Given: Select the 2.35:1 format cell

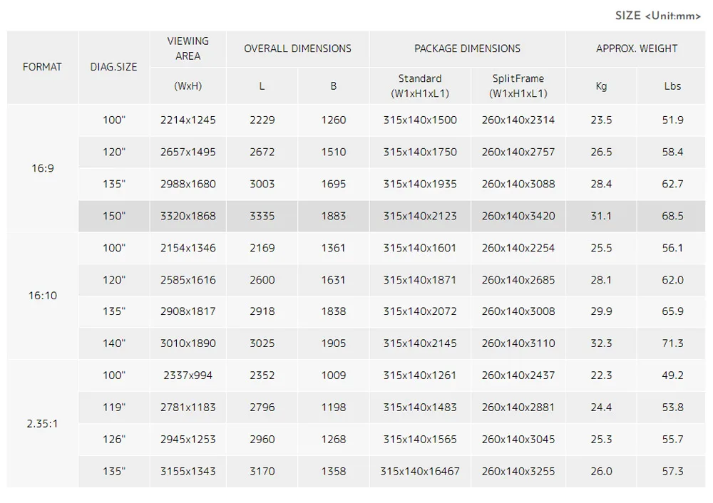Looking at the screenshot, I should tap(42, 423).
